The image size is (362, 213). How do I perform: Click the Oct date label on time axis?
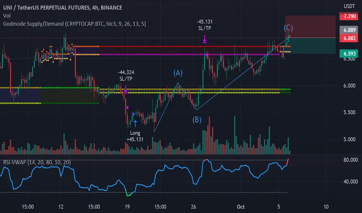[x=240, y=207]
